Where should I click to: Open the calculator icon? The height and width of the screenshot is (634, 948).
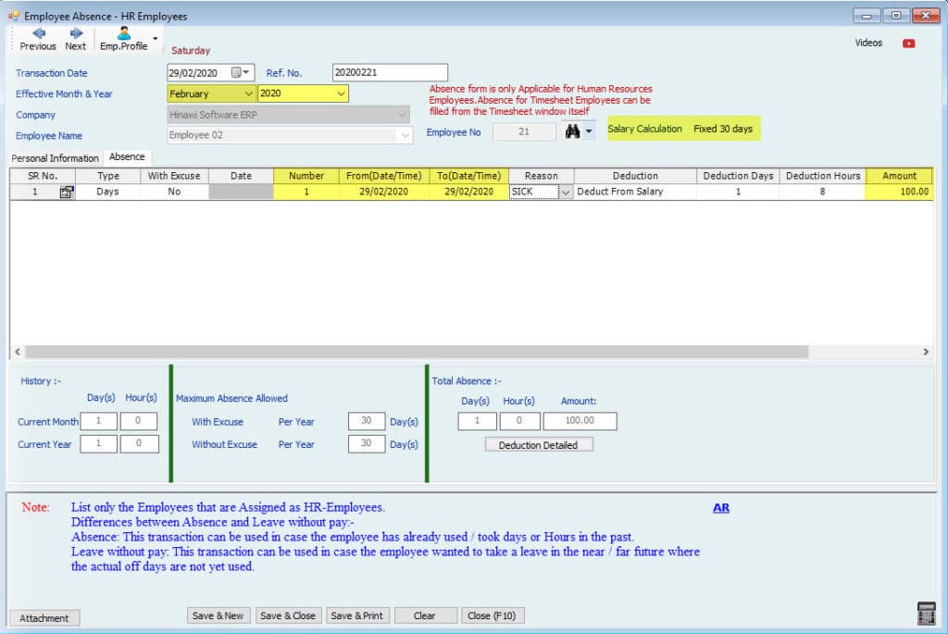coord(926,613)
